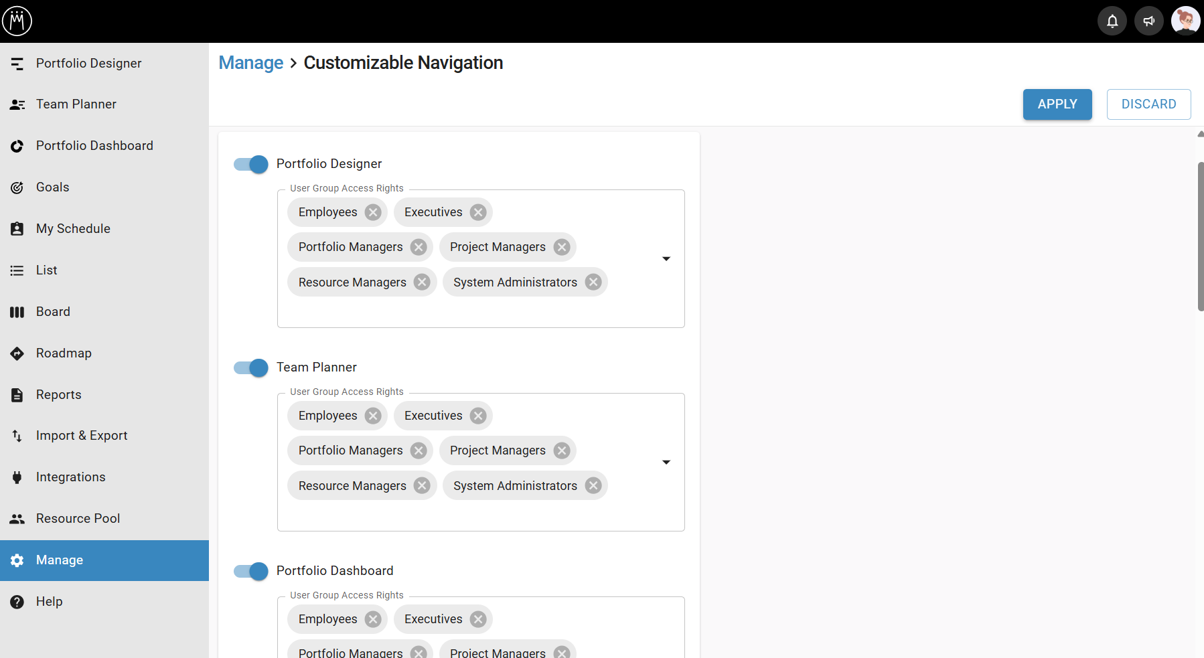Open My Schedule from the sidebar

(104, 229)
